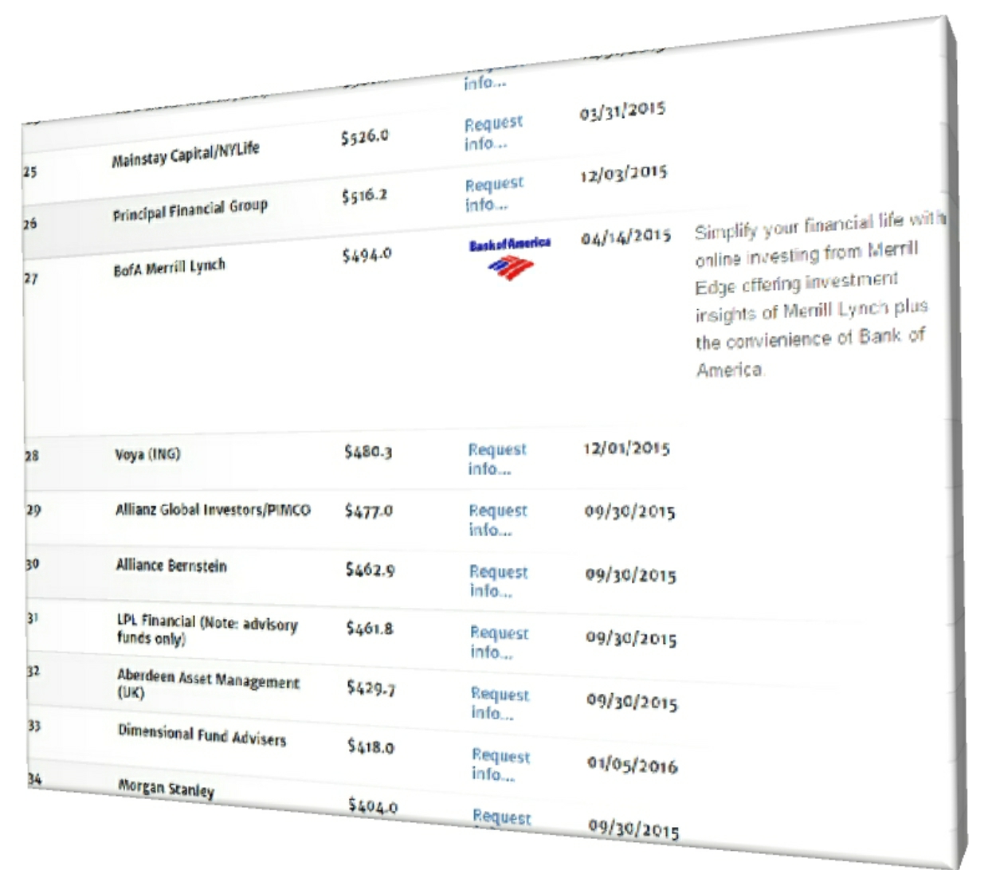Select Principal Financial Group name
992x870 pixels.
[190, 210]
